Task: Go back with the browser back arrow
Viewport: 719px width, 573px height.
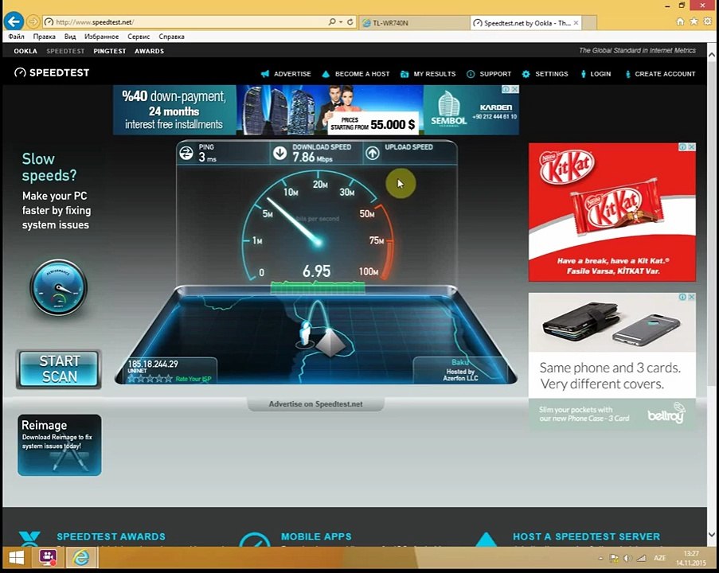Action: coord(14,21)
